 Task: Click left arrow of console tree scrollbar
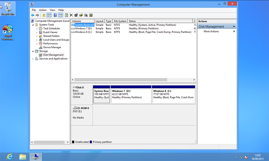pyautogui.click(x=32, y=142)
